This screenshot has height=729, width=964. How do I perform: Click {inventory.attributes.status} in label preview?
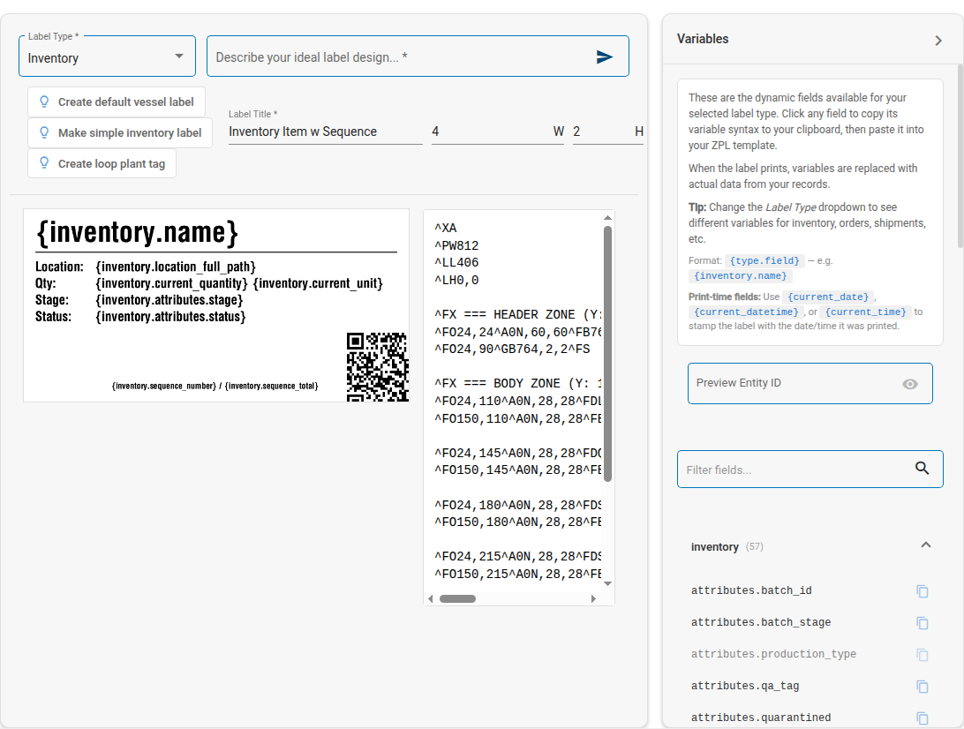pyautogui.click(x=170, y=317)
